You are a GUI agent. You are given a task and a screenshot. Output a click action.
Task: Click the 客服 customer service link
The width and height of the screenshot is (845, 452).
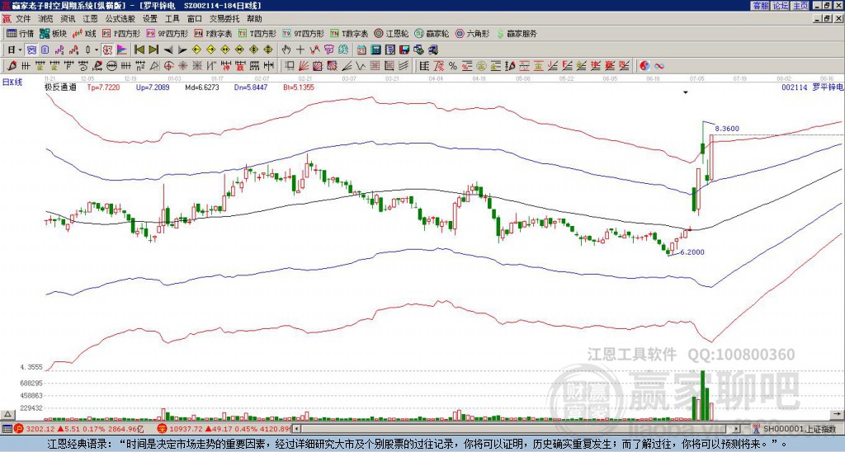pos(760,6)
